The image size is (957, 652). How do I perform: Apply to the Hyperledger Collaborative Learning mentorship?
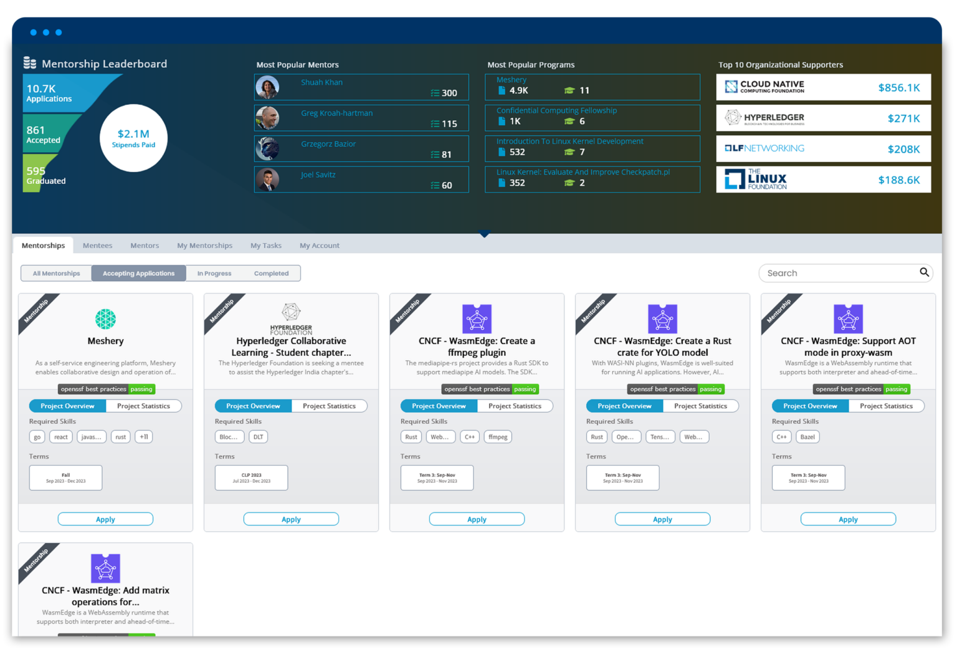pyautogui.click(x=291, y=519)
